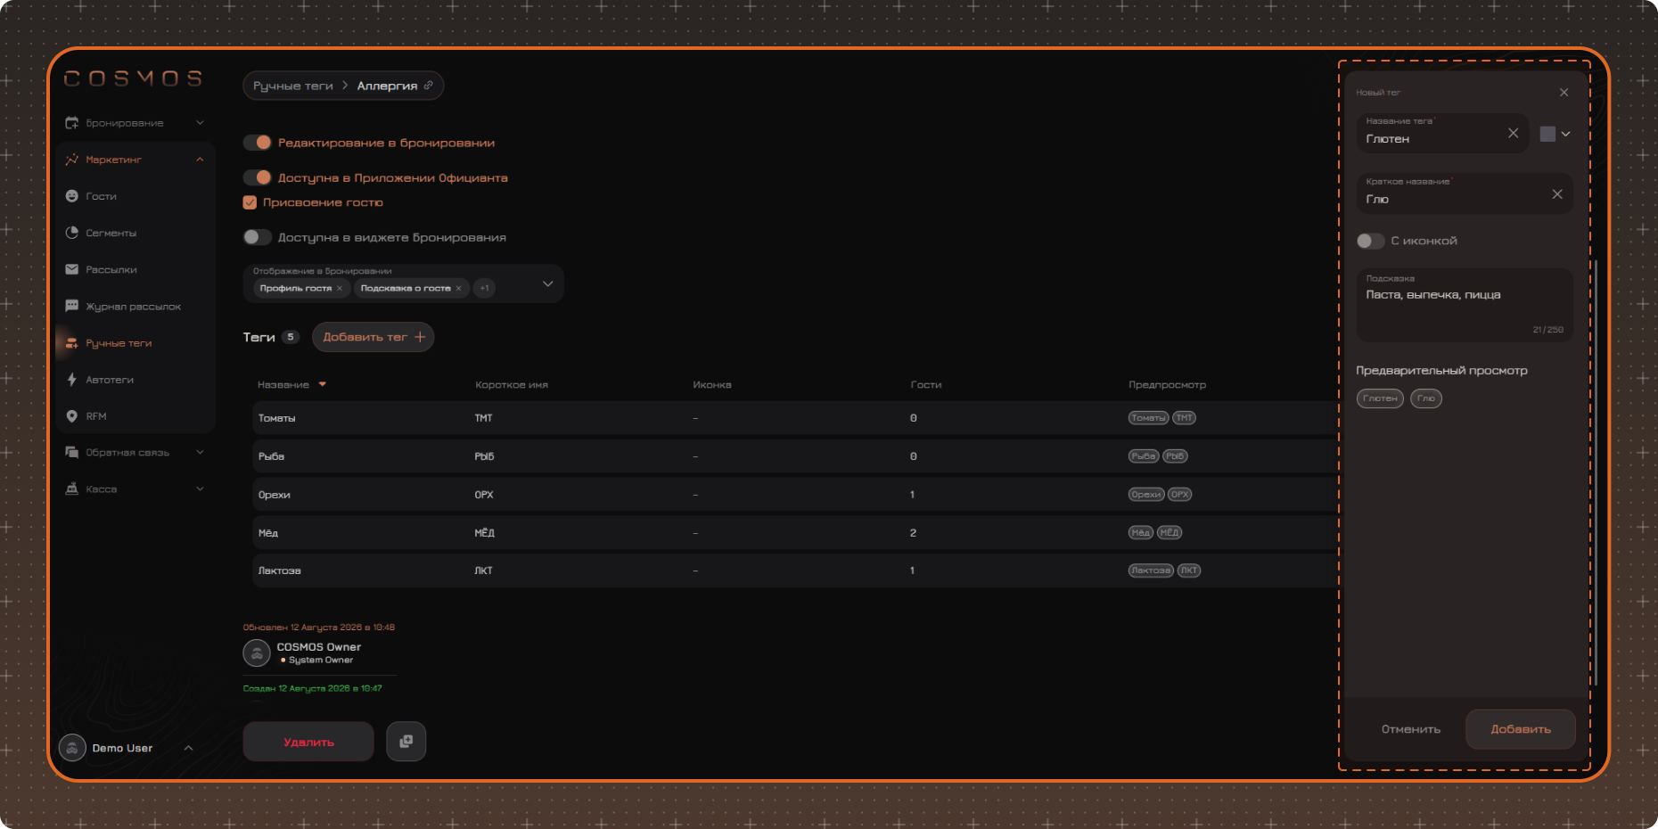The width and height of the screenshot is (1658, 829).
Task: Click the Глю preview tag
Action: coord(1426,398)
